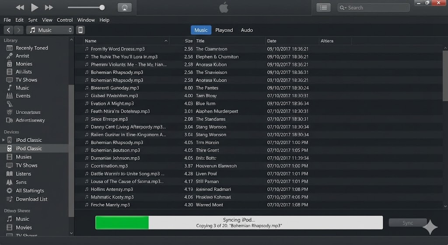Go forward with the right arrow
The image size is (448, 245).
18,30
